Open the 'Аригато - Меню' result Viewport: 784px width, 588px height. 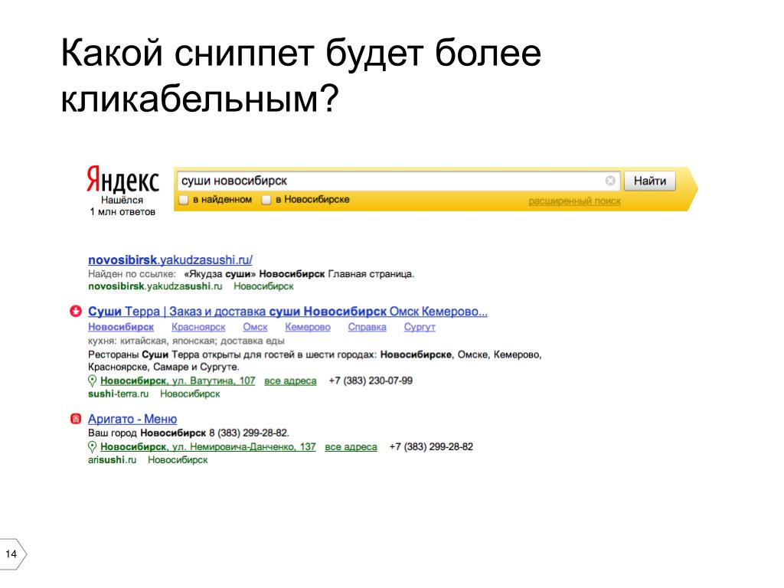coord(132,419)
